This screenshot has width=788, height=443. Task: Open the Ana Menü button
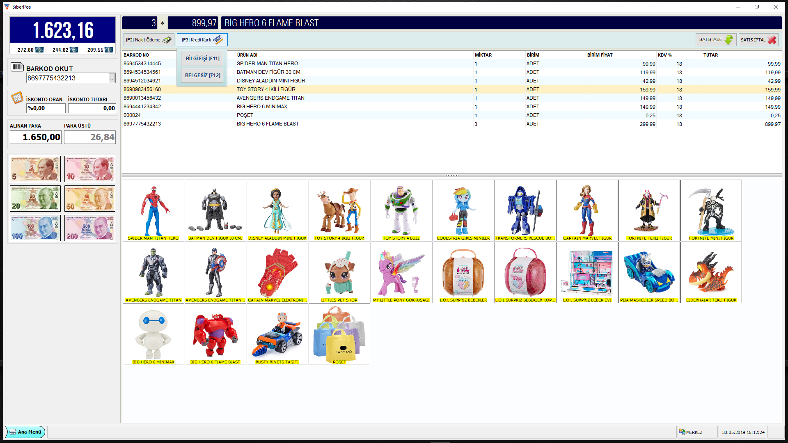pyautogui.click(x=25, y=432)
